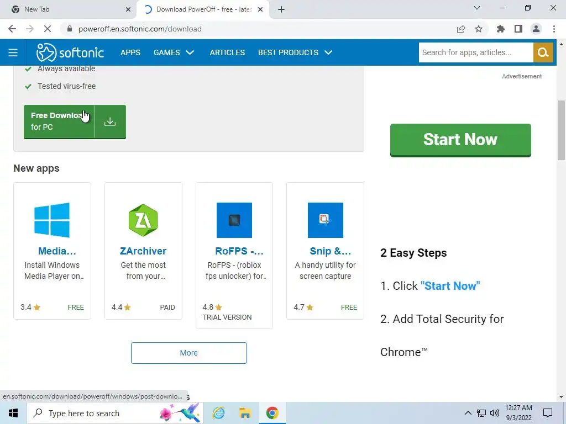Screen dimensions: 566x424
Task: Open a new tab with the plus button
Action: pyautogui.click(x=281, y=9)
